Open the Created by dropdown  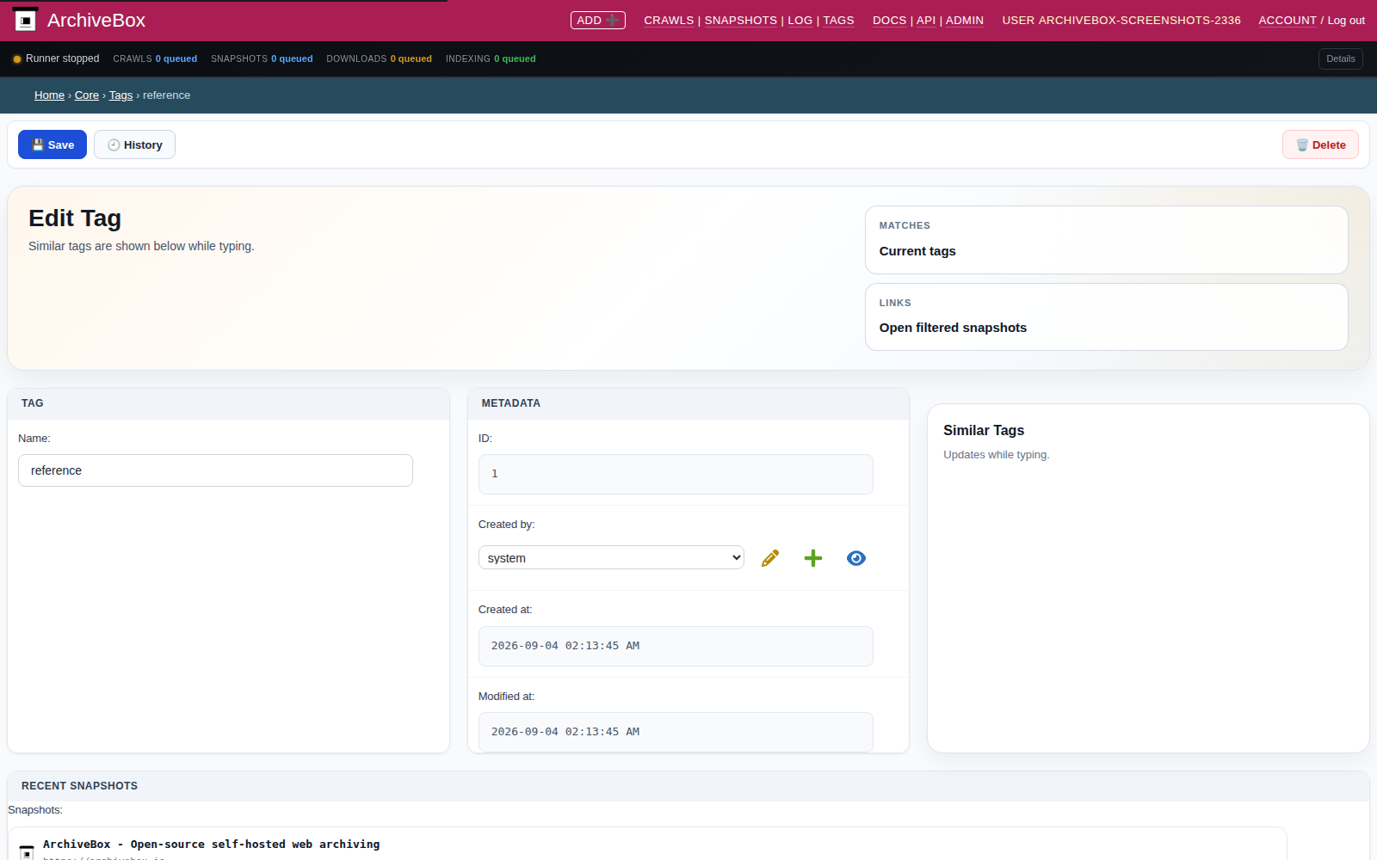[x=611, y=557]
